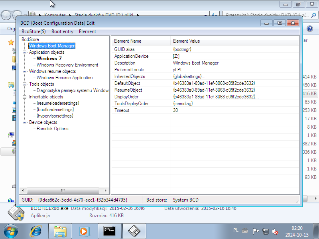Close the BCD Edit window
The height and width of the screenshot is (239, 319).
click(293, 23)
